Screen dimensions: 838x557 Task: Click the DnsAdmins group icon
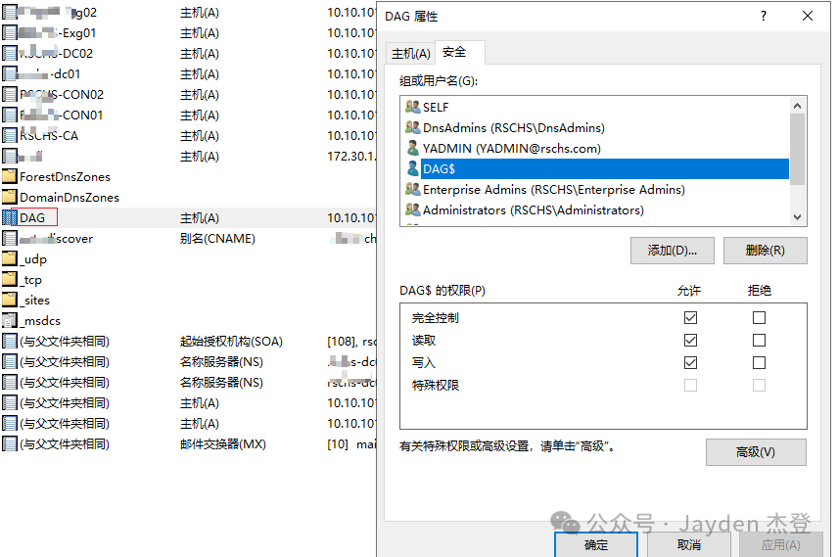412,128
